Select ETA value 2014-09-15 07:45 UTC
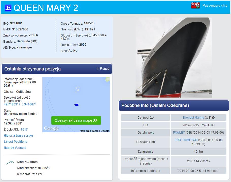Image resolution: width=231 pixels, height=182 pixels. [198, 125]
